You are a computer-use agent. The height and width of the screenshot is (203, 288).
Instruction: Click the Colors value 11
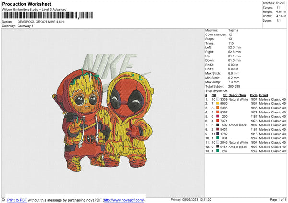click(x=278, y=8)
